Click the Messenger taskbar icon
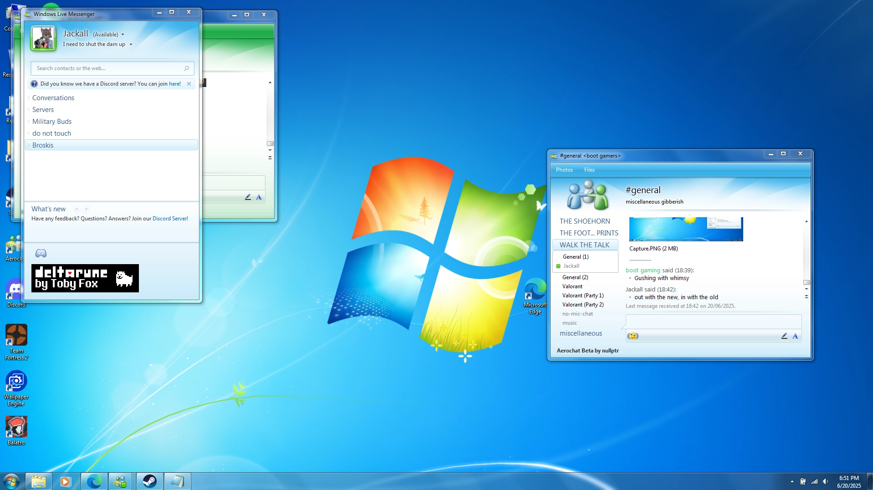Image resolution: width=873 pixels, height=490 pixels. pyautogui.click(x=121, y=481)
